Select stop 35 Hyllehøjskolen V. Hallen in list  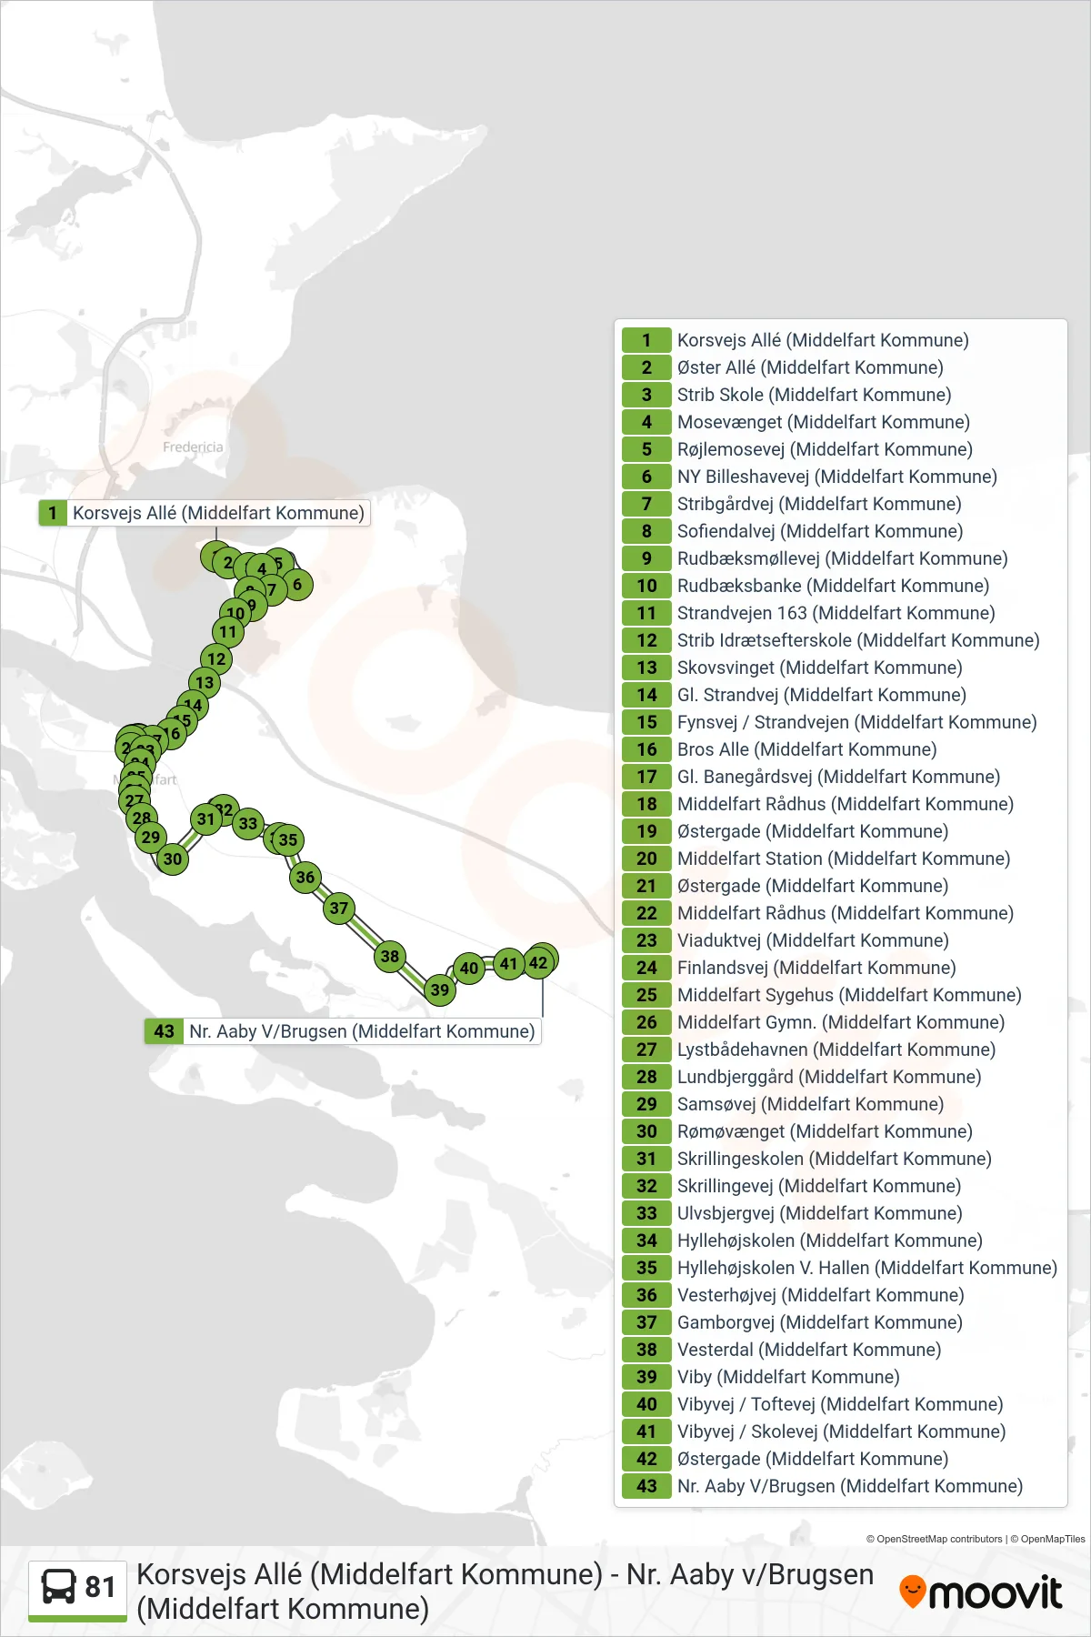pos(840,1268)
